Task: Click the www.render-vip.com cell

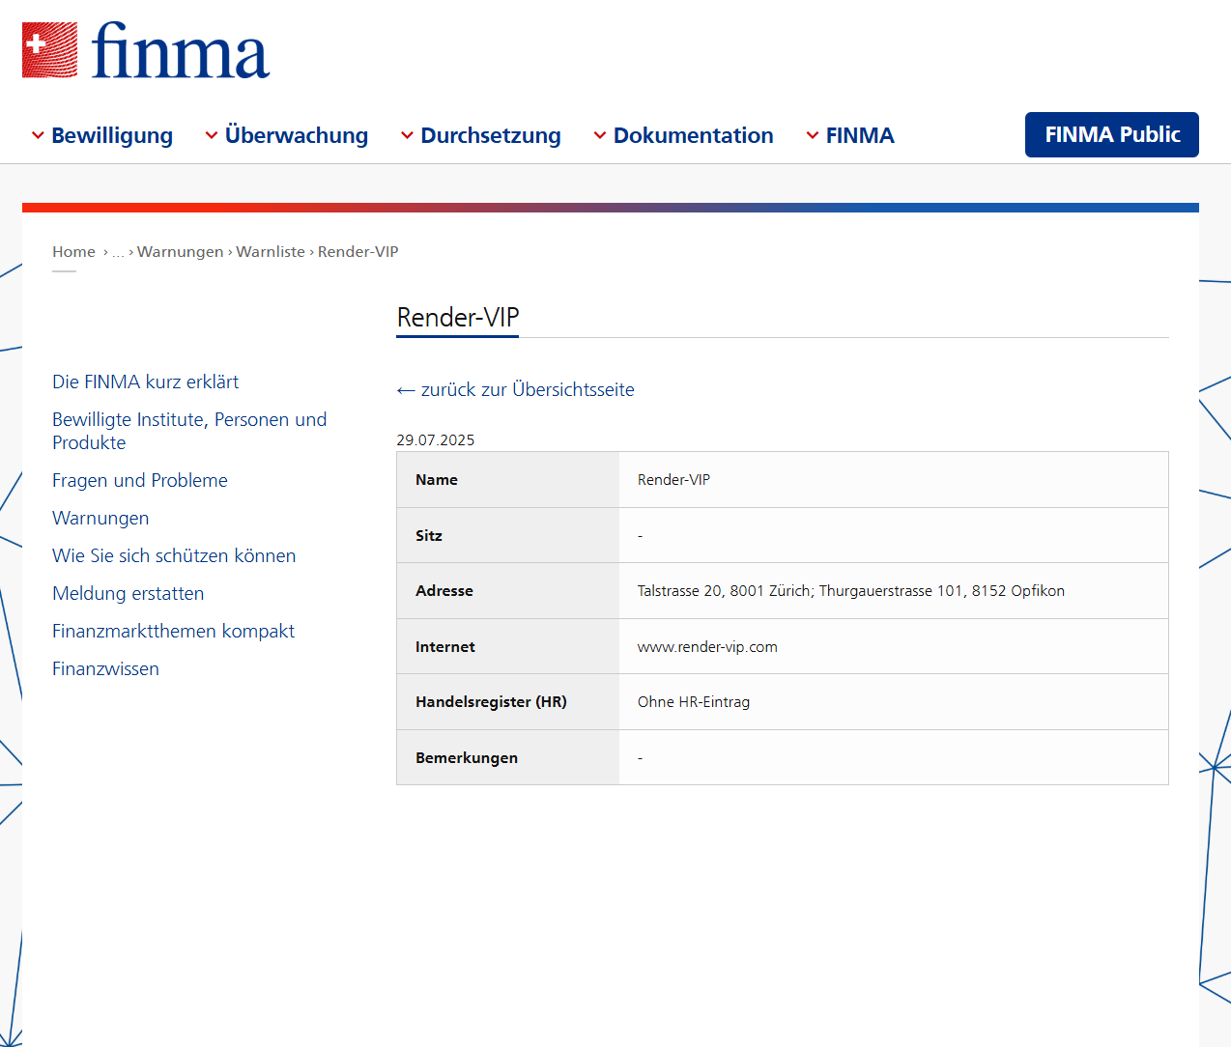Action: pos(893,647)
